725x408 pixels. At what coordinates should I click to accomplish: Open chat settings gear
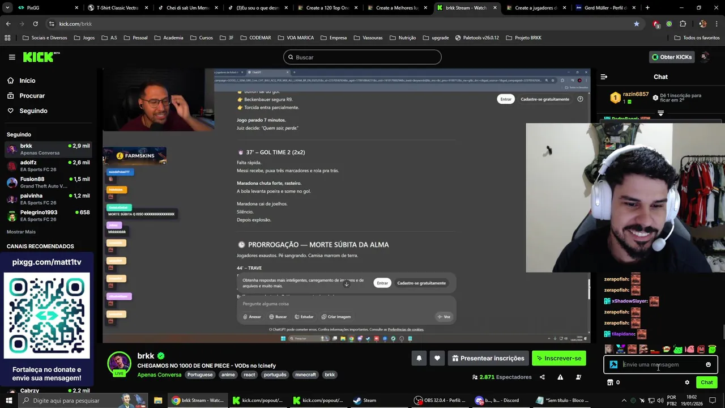[687, 382]
